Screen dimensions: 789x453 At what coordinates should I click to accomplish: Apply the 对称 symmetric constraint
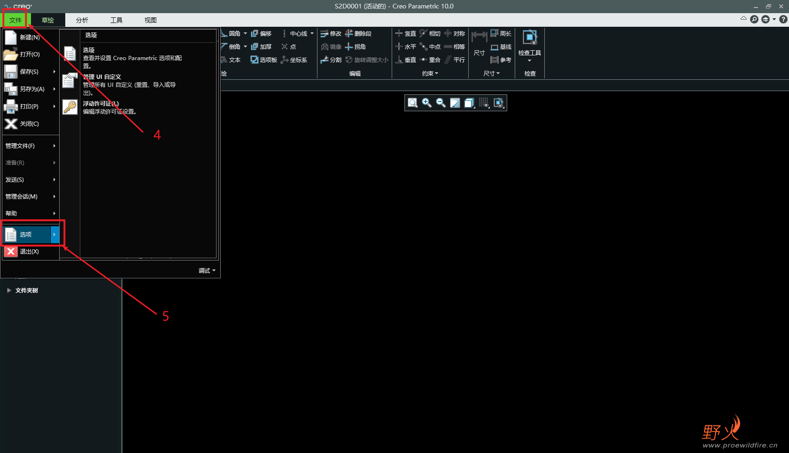455,34
